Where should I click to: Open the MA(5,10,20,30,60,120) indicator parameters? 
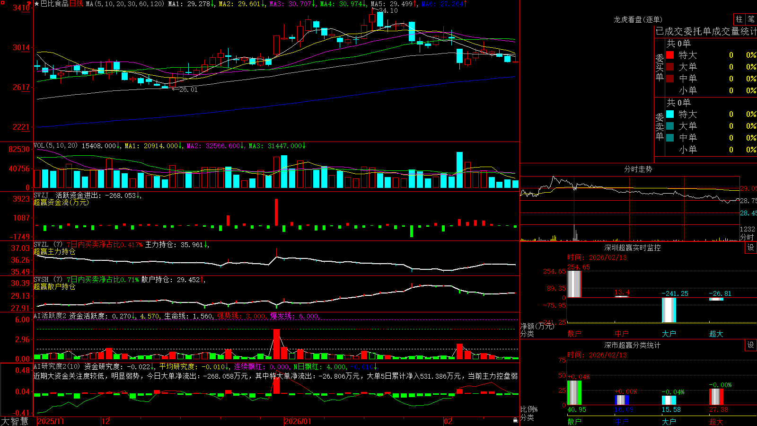[125, 4]
